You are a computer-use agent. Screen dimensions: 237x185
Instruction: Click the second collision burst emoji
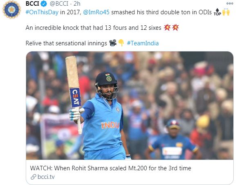coord(175,27)
